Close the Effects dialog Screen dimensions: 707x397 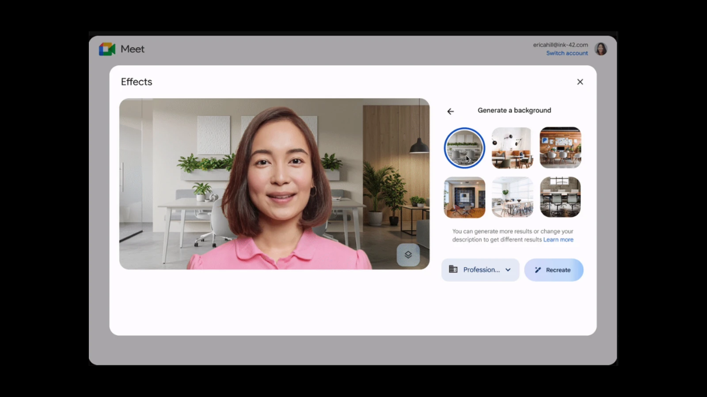[x=580, y=82]
